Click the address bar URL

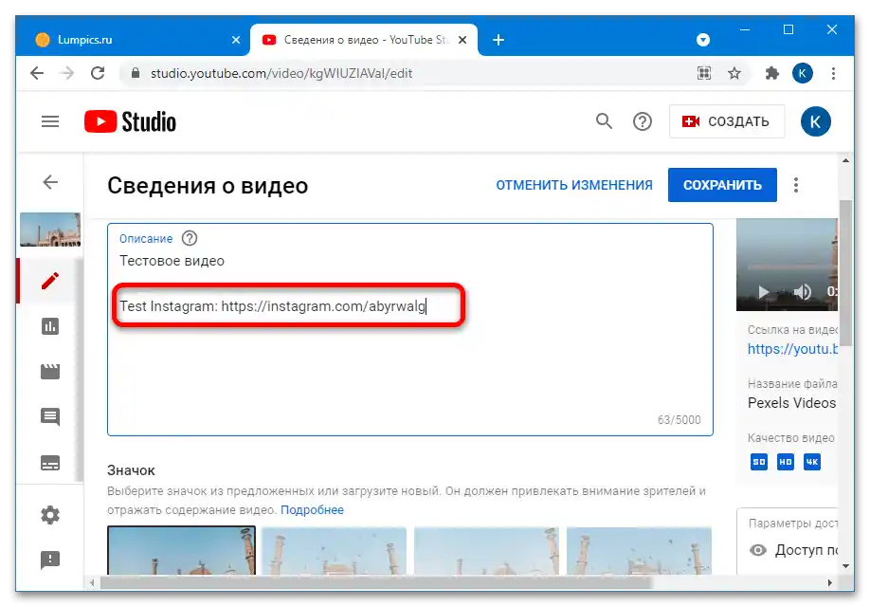[x=281, y=73]
